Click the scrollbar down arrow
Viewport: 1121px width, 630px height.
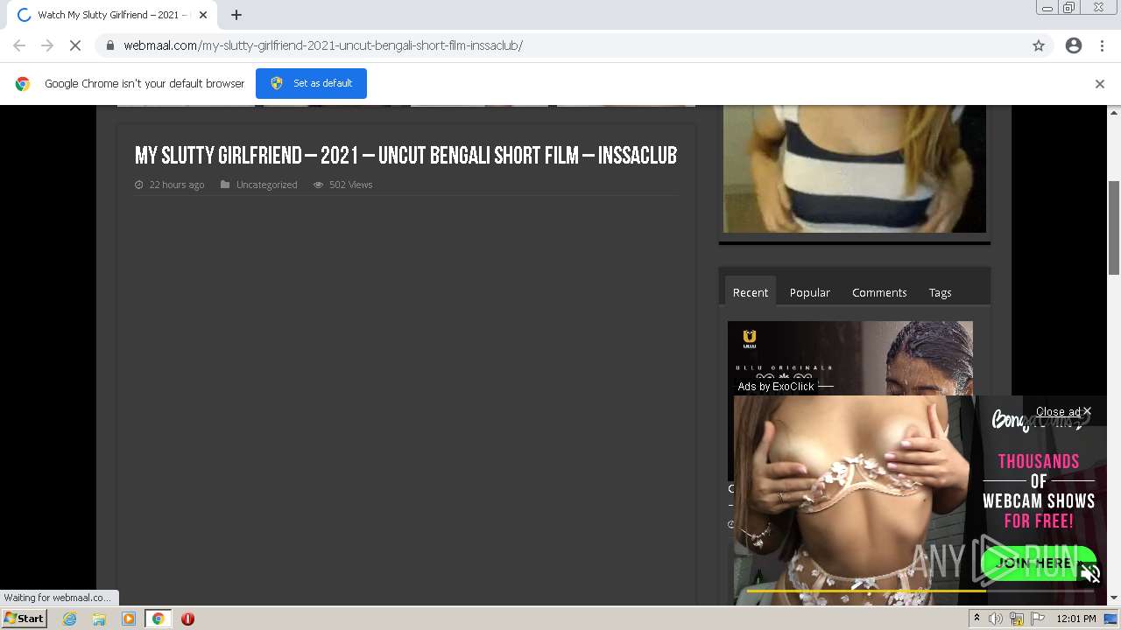pyautogui.click(x=1114, y=598)
